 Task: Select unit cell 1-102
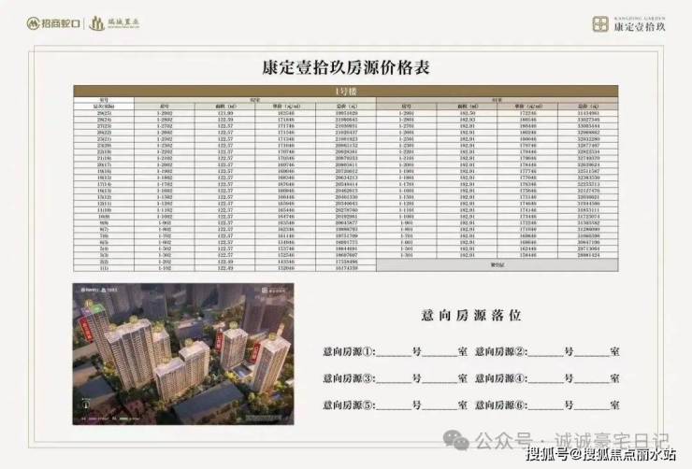click(165, 268)
